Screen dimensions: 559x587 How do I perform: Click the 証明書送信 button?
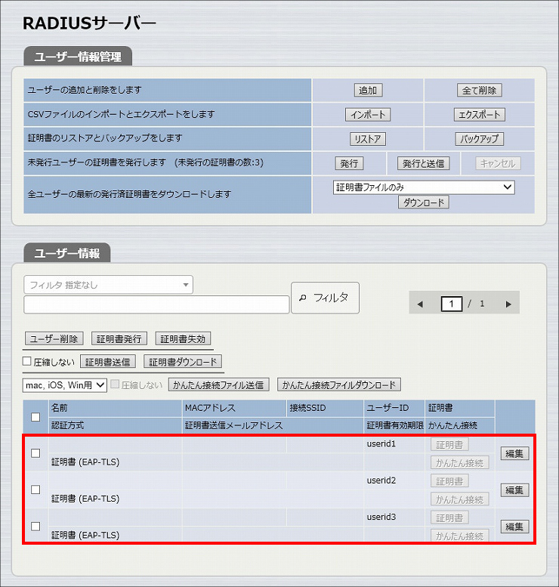(108, 362)
